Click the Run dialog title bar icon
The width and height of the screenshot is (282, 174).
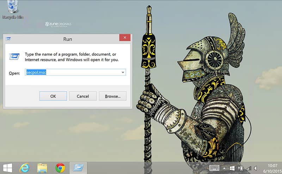tap(8, 39)
